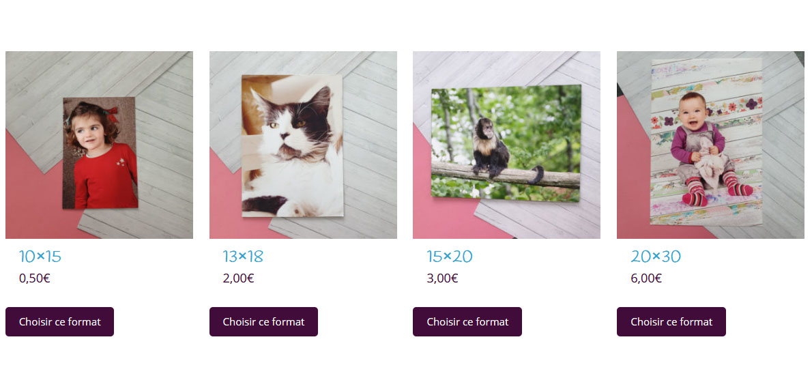The height and width of the screenshot is (391, 812).
Task: Click the baby's striped socks
Action: point(717,189)
